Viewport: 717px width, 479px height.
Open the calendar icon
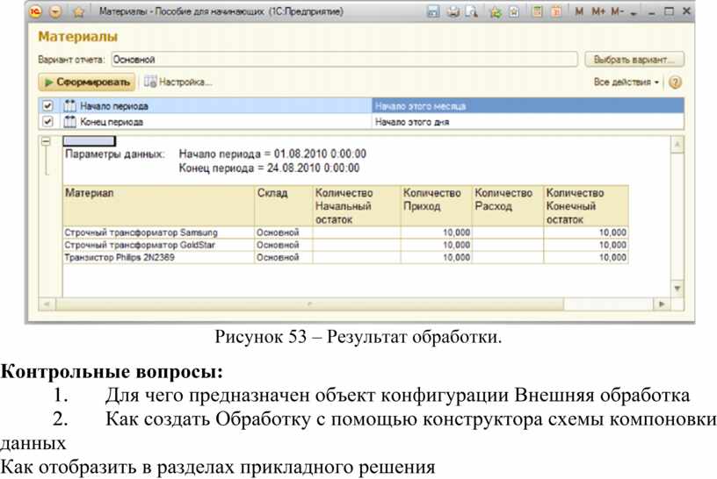[x=556, y=12]
